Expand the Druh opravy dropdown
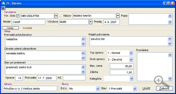176x94 pixels. pos(131,60)
